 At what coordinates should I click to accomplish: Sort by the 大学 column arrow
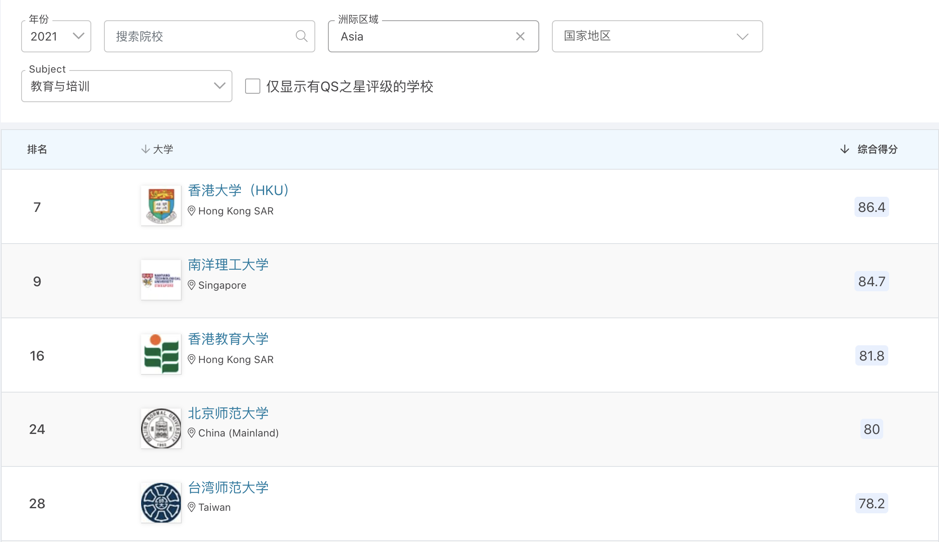coord(145,149)
